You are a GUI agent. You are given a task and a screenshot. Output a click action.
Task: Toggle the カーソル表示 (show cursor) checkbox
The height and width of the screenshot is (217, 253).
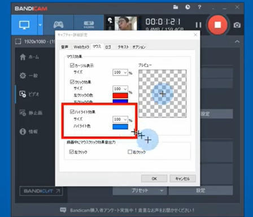[72, 66]
